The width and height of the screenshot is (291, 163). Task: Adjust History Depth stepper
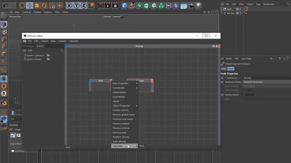[255, 95]
